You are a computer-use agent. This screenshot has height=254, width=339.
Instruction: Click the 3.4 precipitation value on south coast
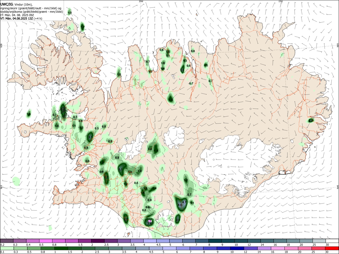click(149, 224)
